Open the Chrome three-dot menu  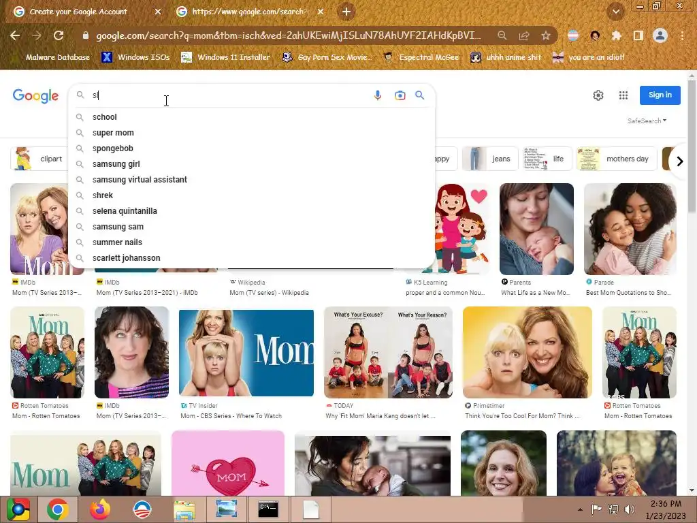click(682, 35)
